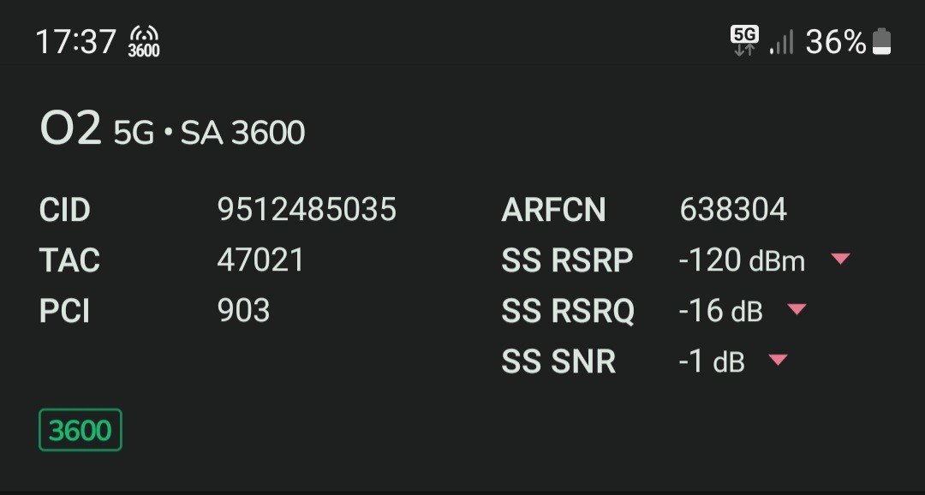
Task: Tap the battery icon in status bar
Action: pyautogui.click(x=881, y=41)
